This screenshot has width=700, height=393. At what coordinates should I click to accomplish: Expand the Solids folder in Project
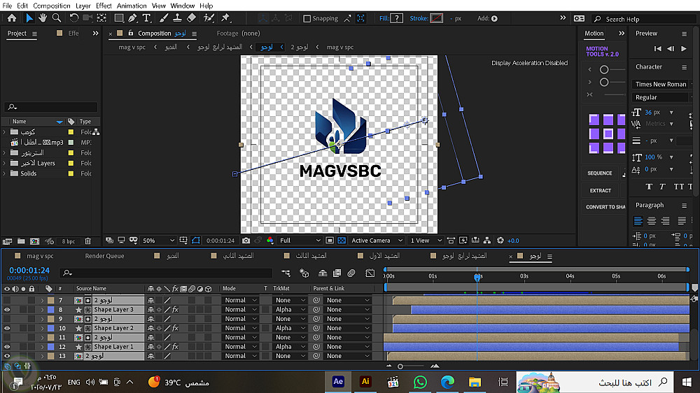[x=4, y=173]
